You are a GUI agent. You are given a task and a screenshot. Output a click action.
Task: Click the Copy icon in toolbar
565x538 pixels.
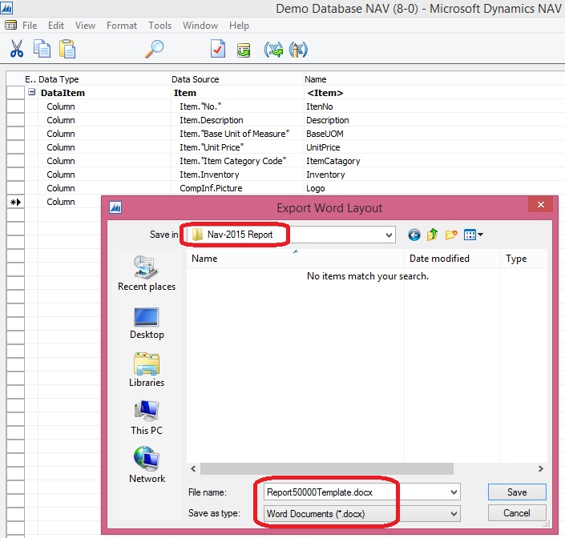click(x=42, y=49)
